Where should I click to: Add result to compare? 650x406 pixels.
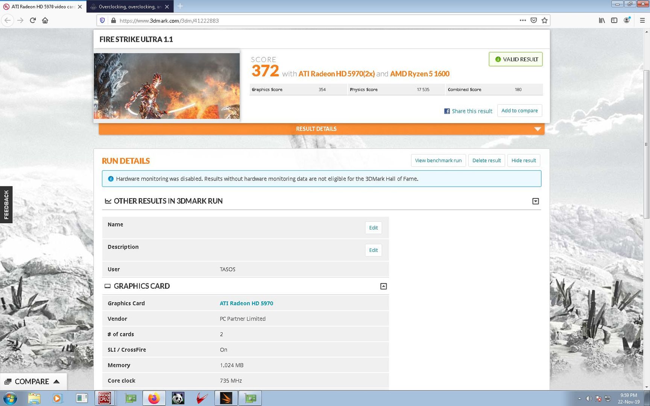519,111
